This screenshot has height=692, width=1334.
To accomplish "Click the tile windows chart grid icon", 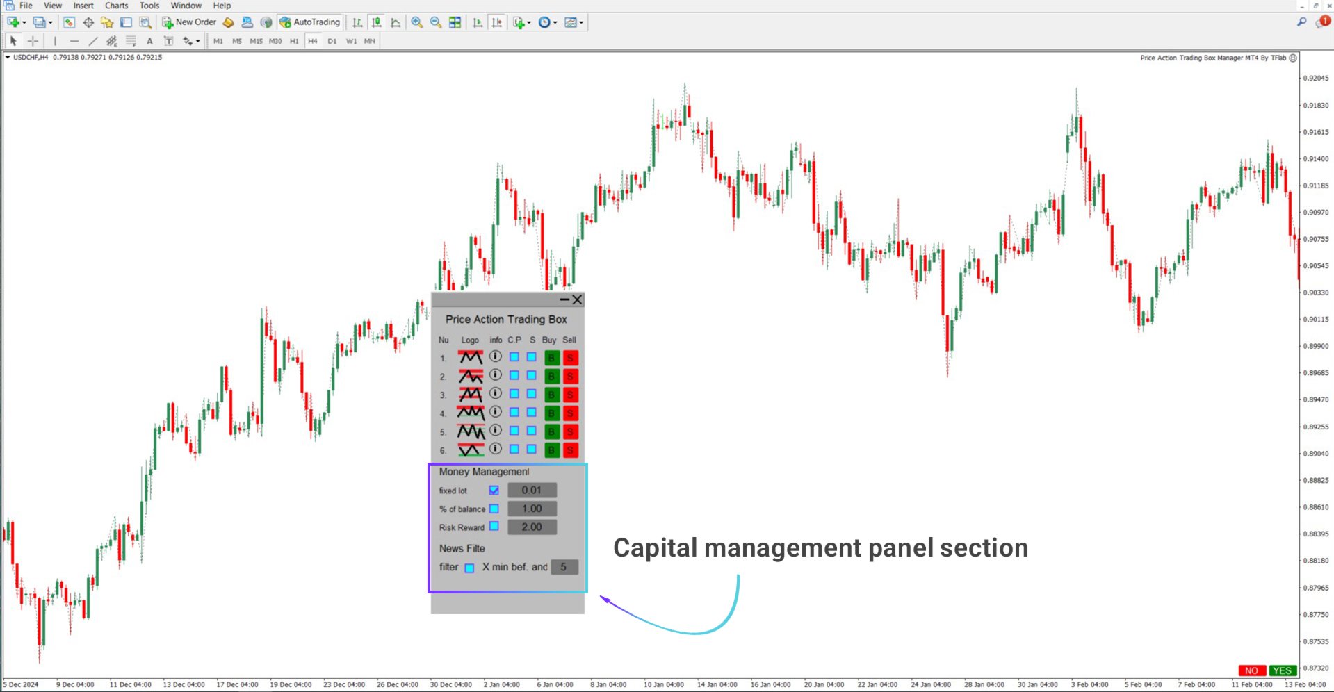I will pyautogui.click(x=455, y=22).
